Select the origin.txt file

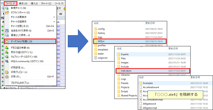[103, 58]
